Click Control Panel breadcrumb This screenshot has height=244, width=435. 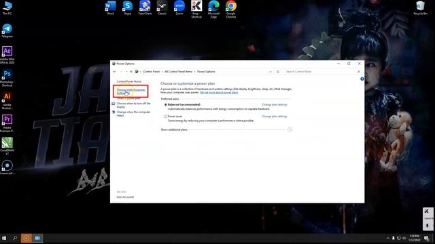coord(151,72)
